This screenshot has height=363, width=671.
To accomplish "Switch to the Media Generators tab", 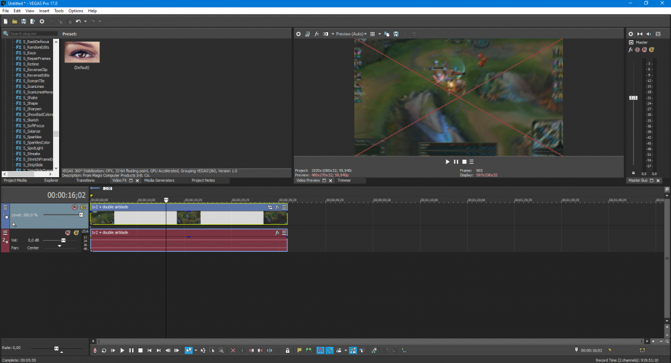I will pyautogui.click(x=159, y=180).
